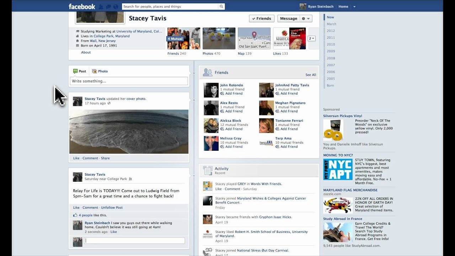The width and height of the screenshot is (455, 256).
Task: Click the thumbs-up icon beside 4 people
Action: [x=75, y=215]
